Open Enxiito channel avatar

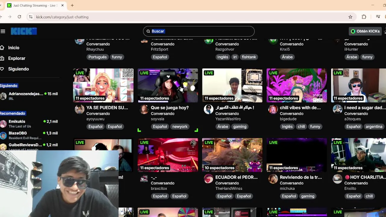coord(338,179)
